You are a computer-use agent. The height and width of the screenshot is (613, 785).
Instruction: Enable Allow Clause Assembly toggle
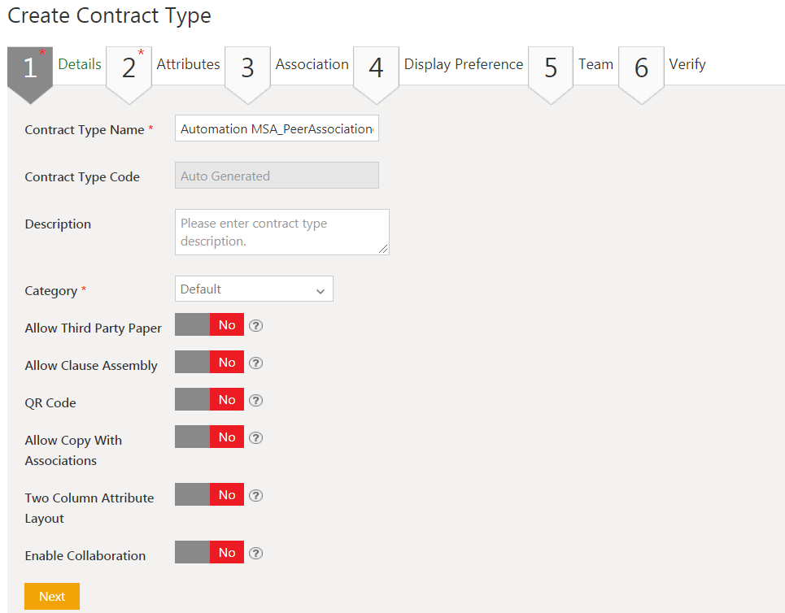point(209,363)
